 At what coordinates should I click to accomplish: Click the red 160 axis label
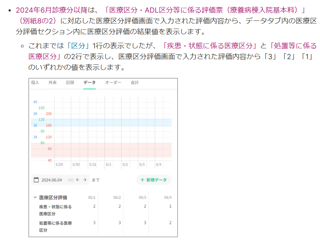coord(49,125)
